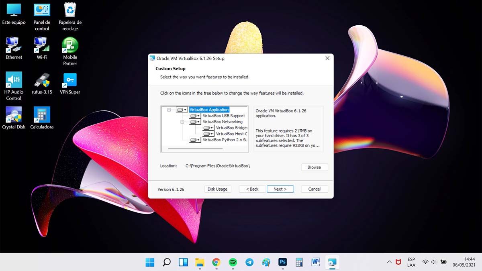Open the VPNSuper desktop icon

70,83
